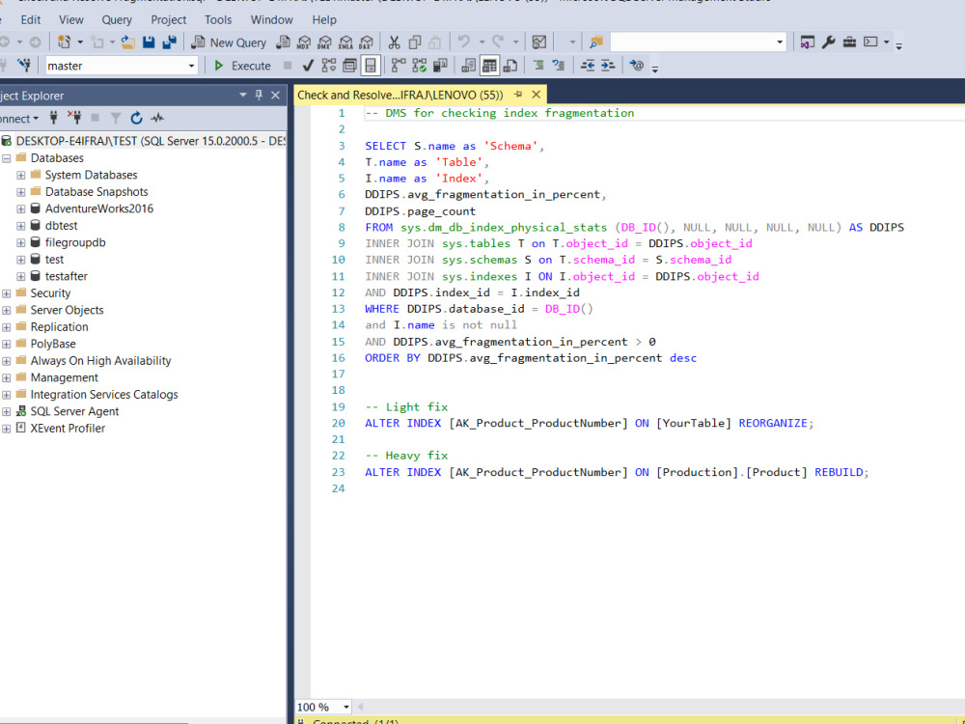Toggle Include Live Query Statistics
The image size is (965, 724).
tap(419, 66)
